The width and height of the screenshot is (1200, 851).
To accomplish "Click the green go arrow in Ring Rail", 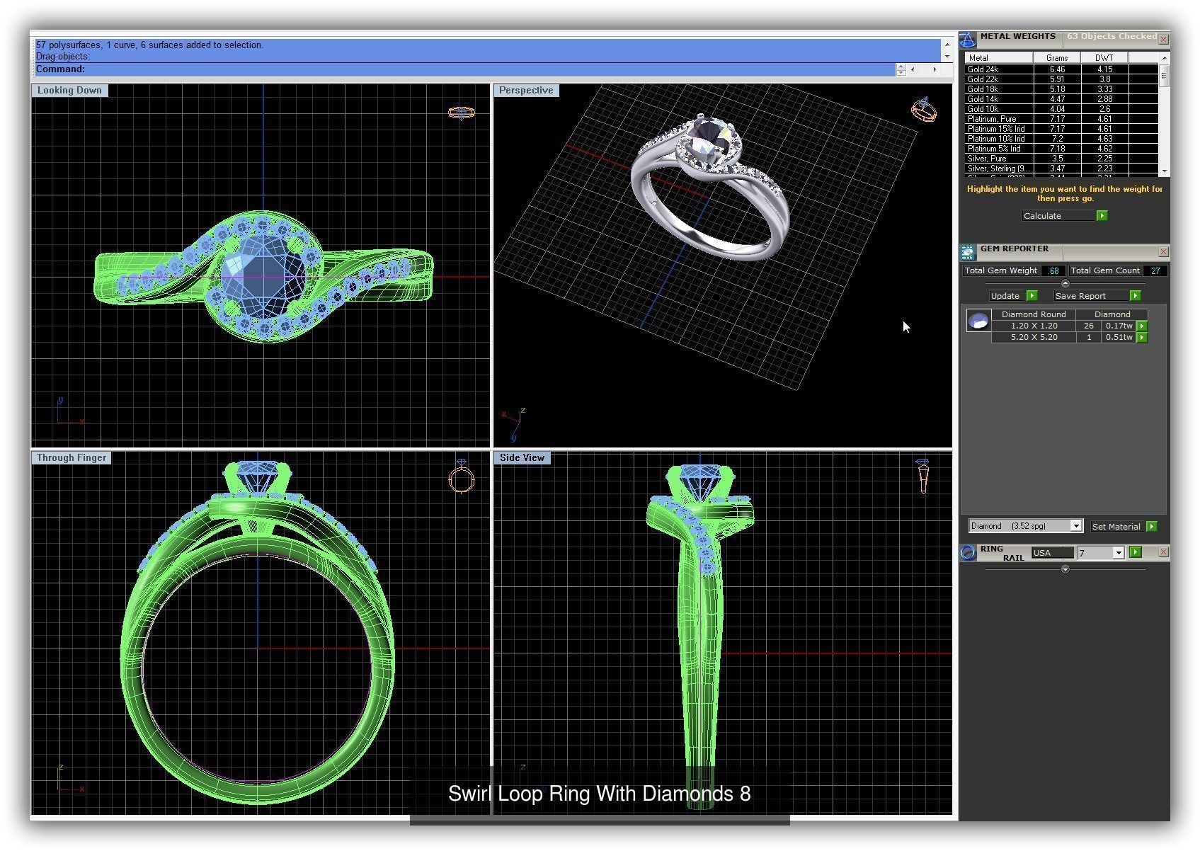I will pos(1136,552).
